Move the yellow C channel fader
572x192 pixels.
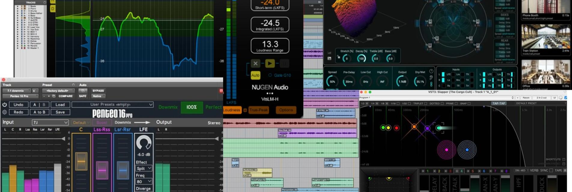tap(81, 161)
